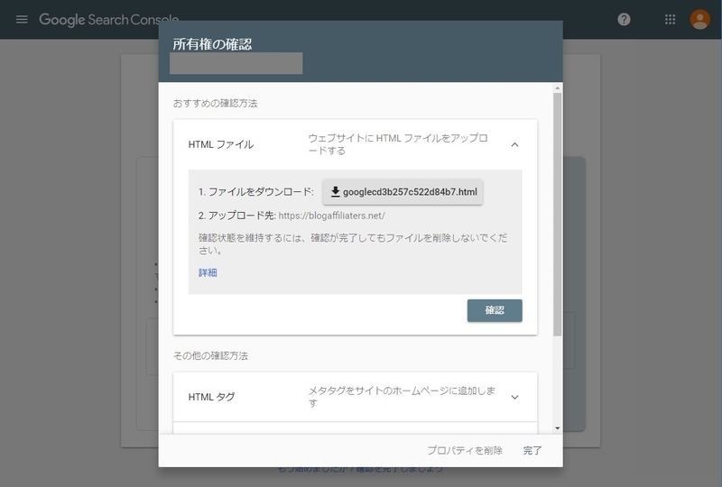722x487 pixels.
Task: Click the dialog scrollbar thumb
Action: pyautogui.click(x=558, y=214)
